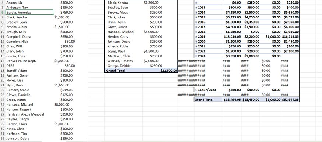
Task: Click the $13,019.05 cell for 2019
Action: 232,37
